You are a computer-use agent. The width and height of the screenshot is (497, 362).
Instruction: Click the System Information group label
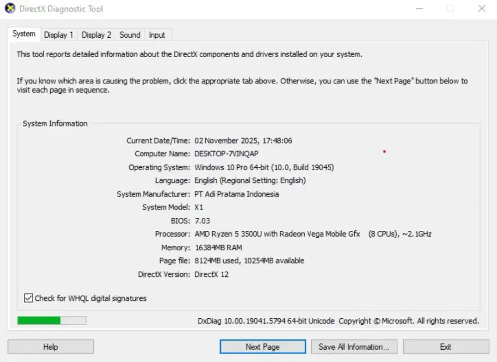tap(55, 123)
